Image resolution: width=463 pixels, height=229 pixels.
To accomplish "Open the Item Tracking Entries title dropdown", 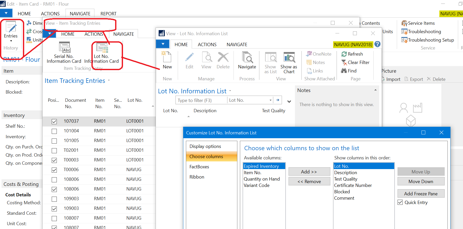I will pyautogui.click(x=109, y=80).
